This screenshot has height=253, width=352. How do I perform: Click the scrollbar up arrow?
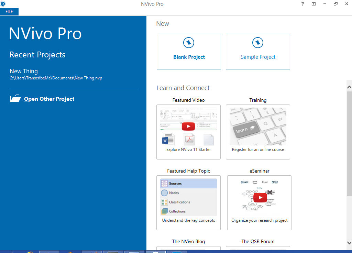[x=349, y=87]
